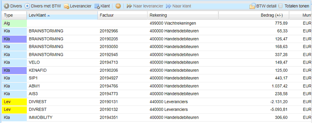Sort by Lev/Klant column arrow
Image resolution: width=312 pixels, height=123 pixels.
(x=49, y=16)
